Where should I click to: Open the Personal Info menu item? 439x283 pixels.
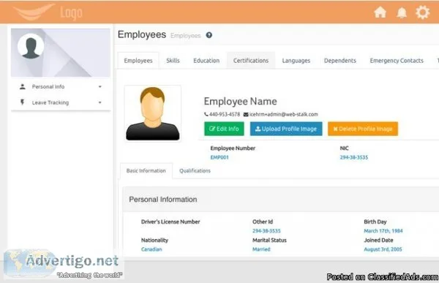(x=61, y=87)
